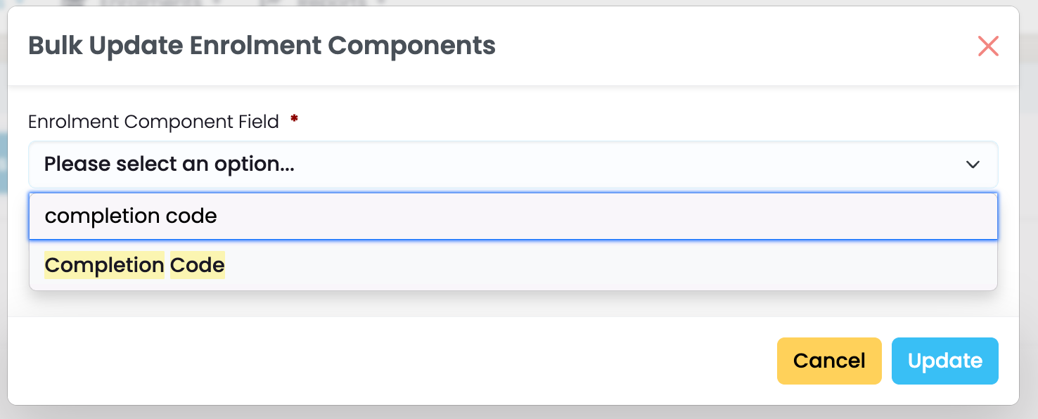The width and height of the screenshot is (1038, 419).
Task: Click the word 'Components' in the dialog heading
Action: pos(411,46)
